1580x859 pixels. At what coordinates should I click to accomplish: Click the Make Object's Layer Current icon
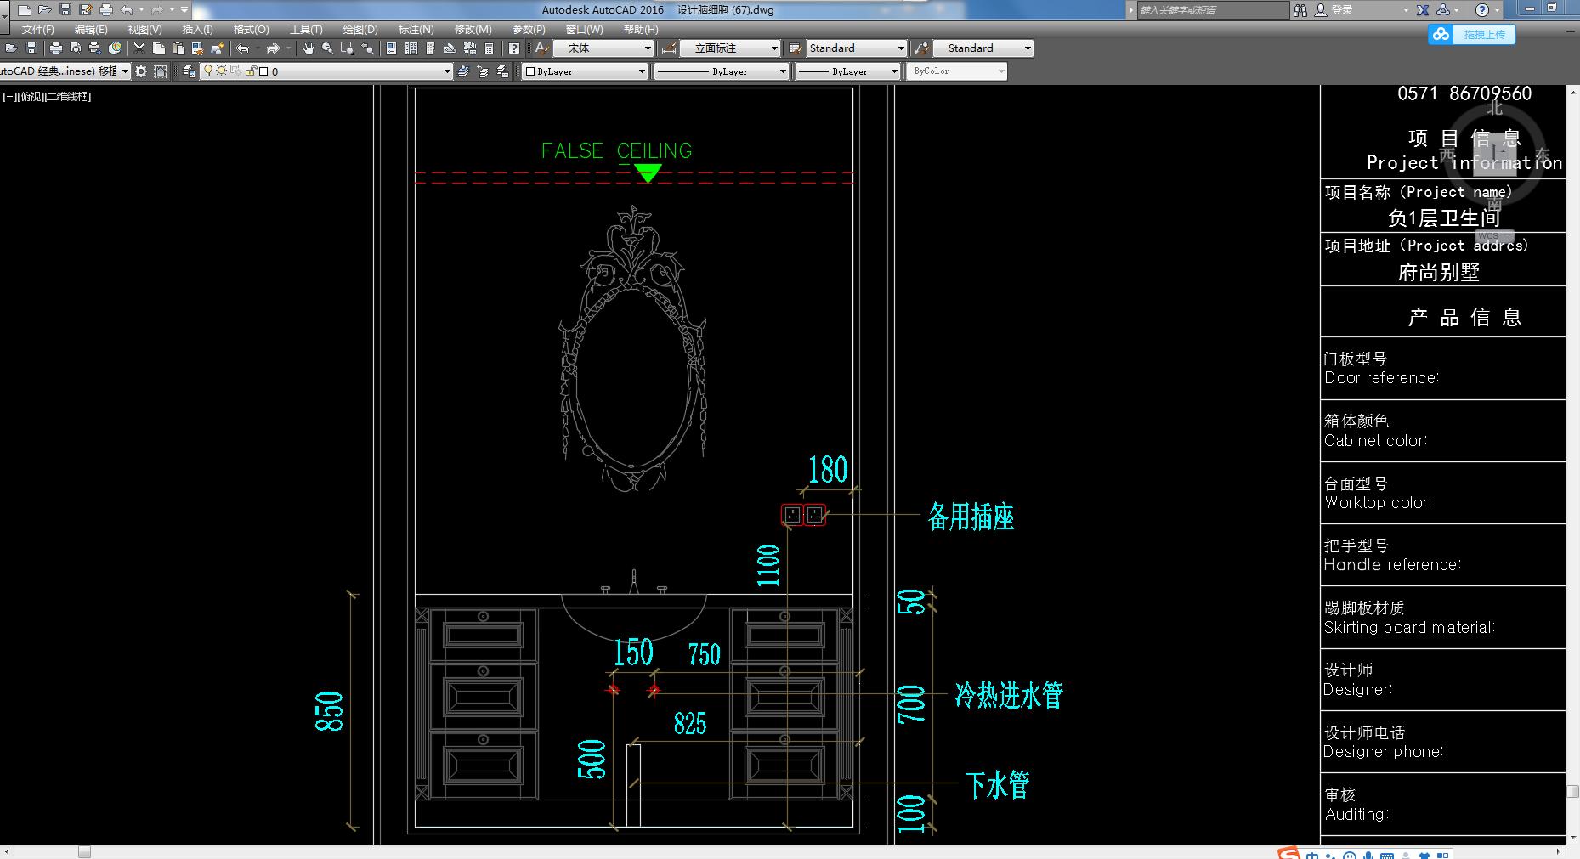click(463, 71)
